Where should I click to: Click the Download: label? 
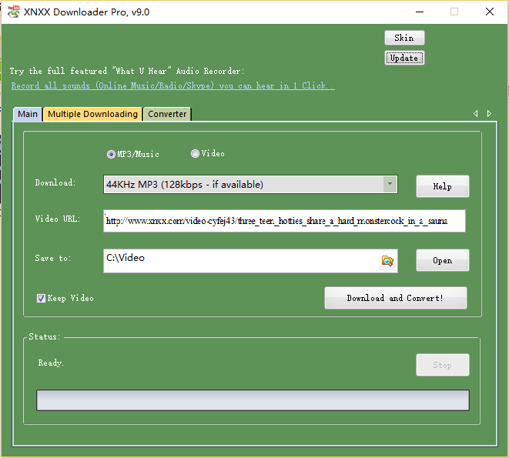[55, 182]
